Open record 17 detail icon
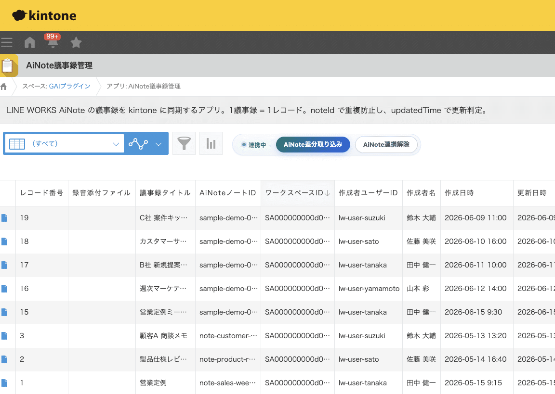Viewport: 555px width, 394px height. point(4,265)
